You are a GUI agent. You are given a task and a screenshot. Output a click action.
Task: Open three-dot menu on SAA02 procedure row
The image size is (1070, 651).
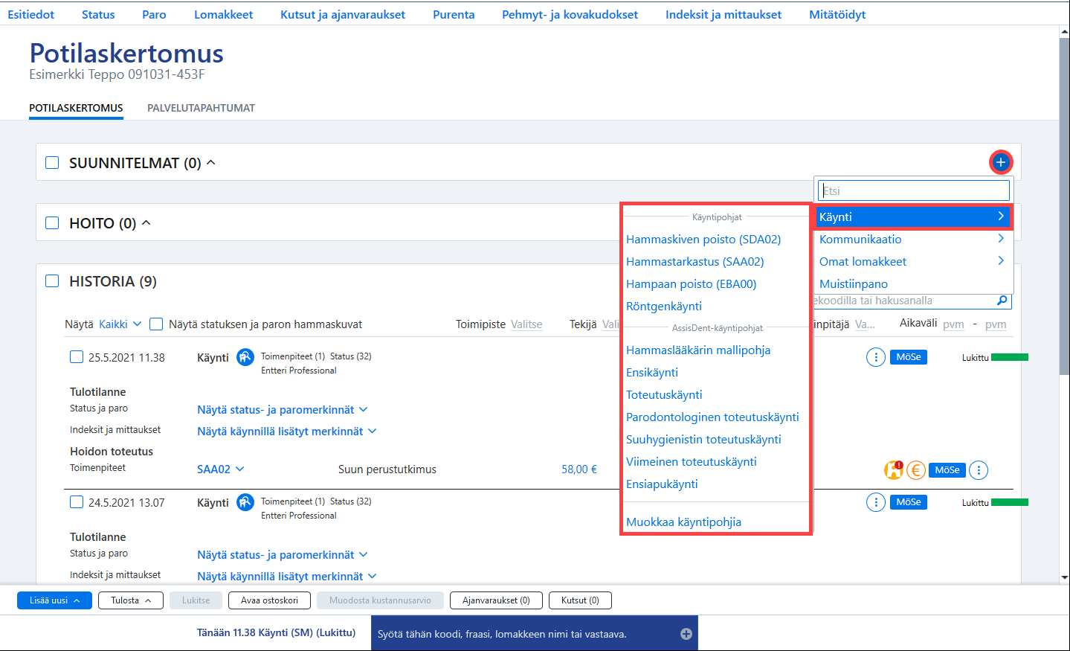(979, 469)
